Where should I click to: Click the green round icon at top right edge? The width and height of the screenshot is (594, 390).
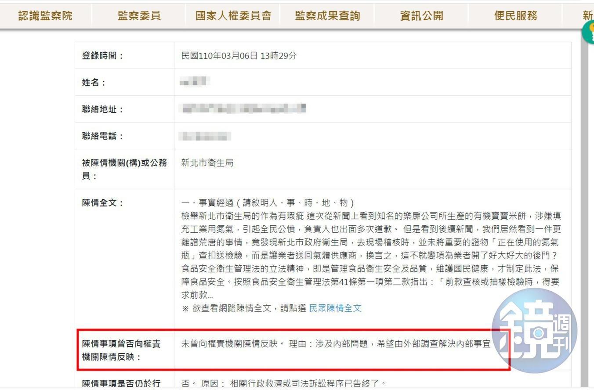589,32
